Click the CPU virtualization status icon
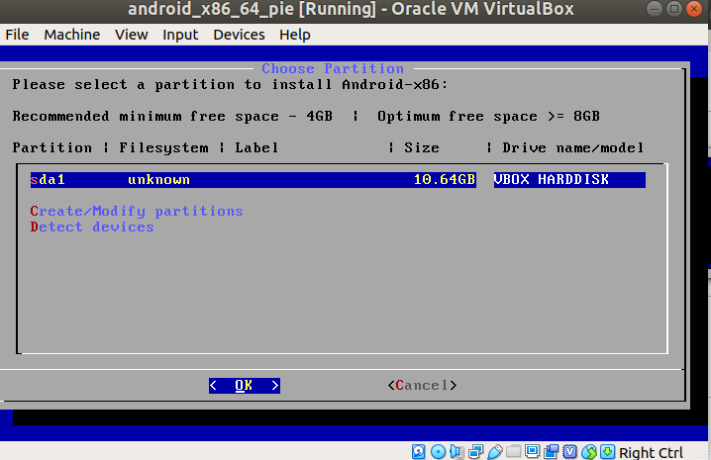This screenshot has width=711, height=460. [x=569, y=451]
